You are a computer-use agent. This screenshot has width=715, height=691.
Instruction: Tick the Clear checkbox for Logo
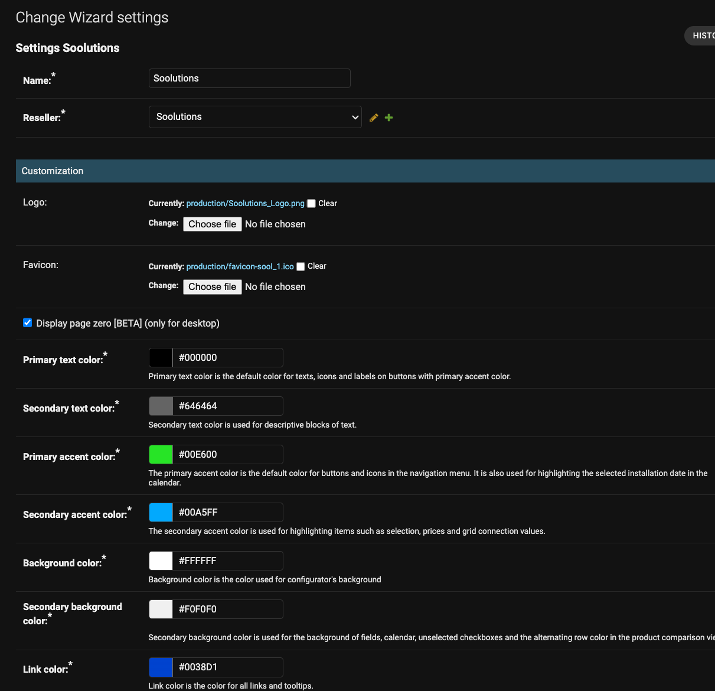[311, 204]
